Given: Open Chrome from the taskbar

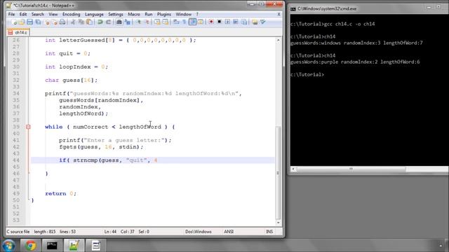Looking at the screenshot, I should (x=30, y=246).
